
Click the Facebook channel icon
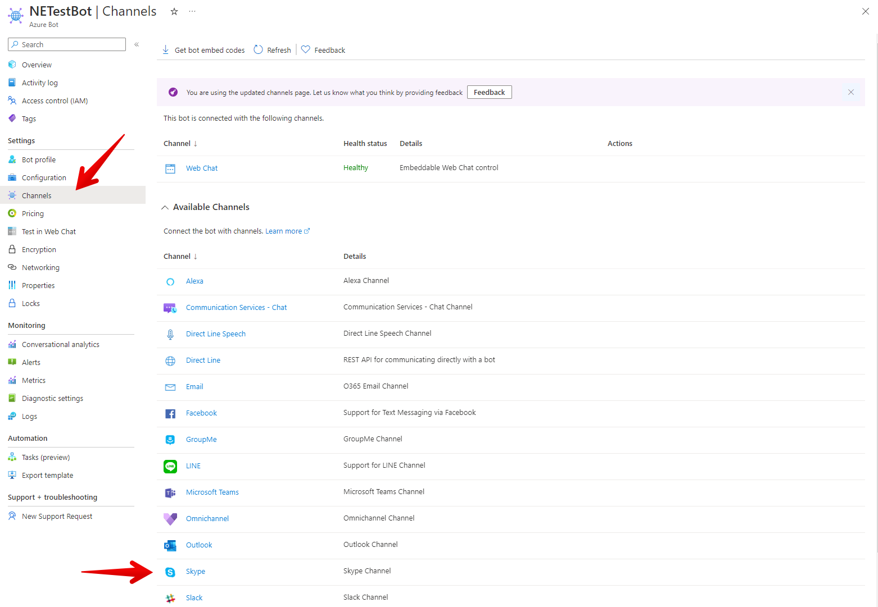[x=170, y=413]
